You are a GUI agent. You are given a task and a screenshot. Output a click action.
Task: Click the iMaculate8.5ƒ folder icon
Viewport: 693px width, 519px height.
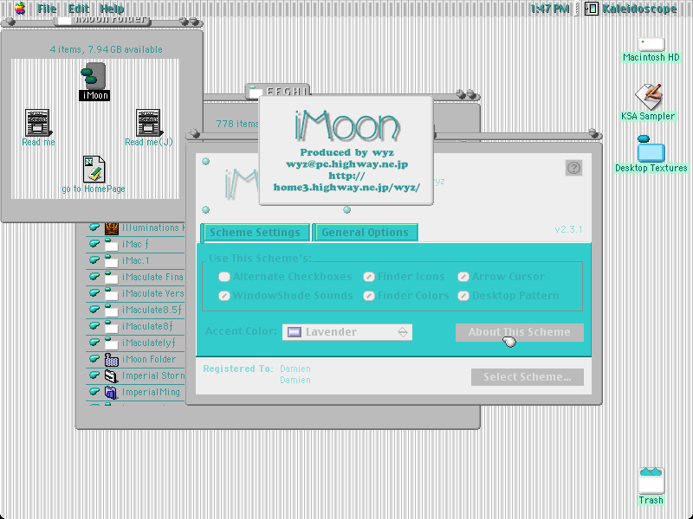tap(112, 310)
